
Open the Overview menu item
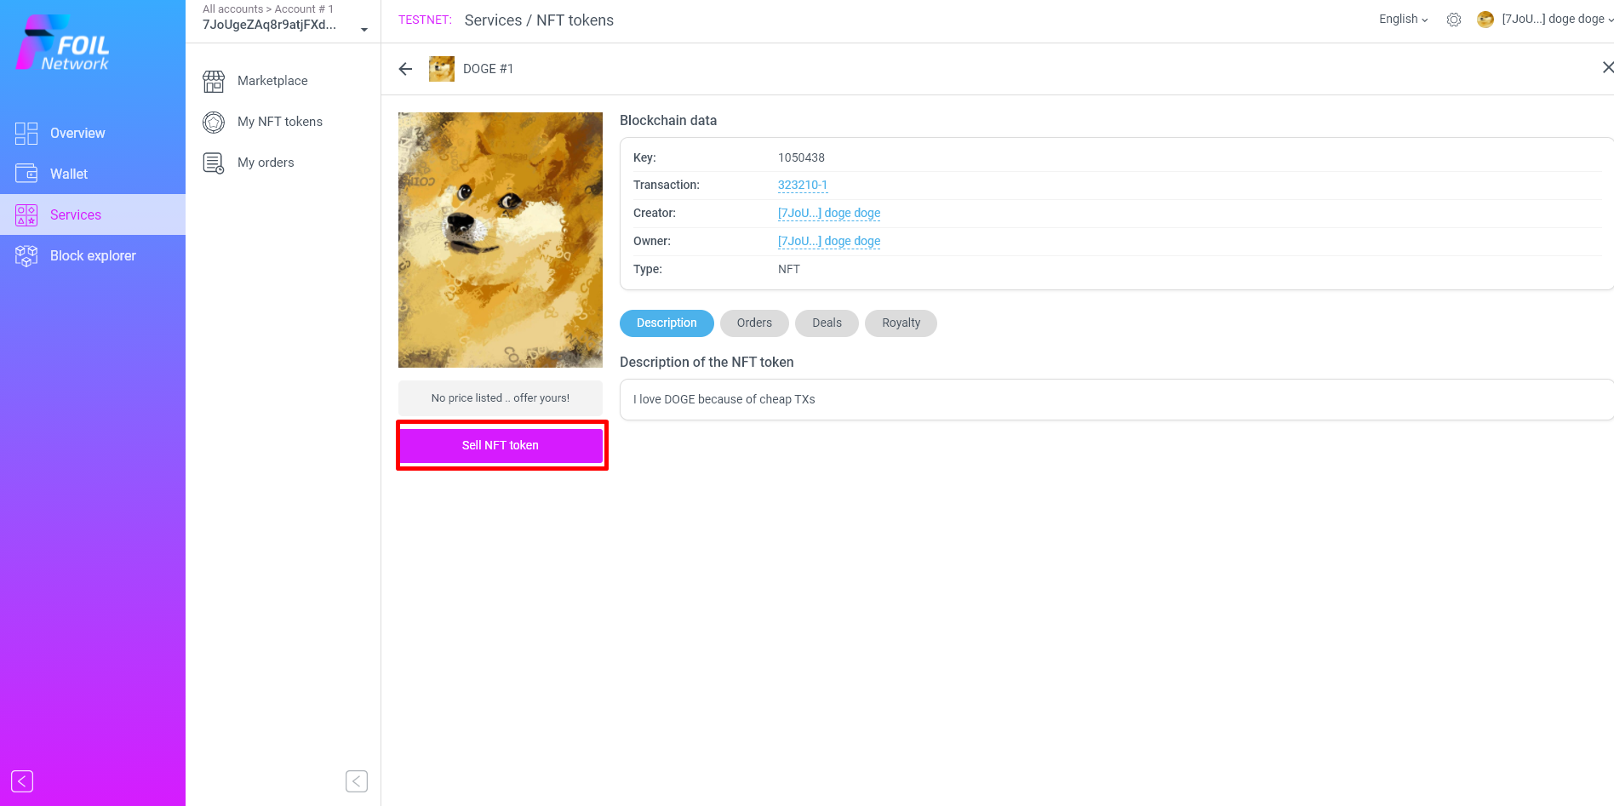click(93, 133)
